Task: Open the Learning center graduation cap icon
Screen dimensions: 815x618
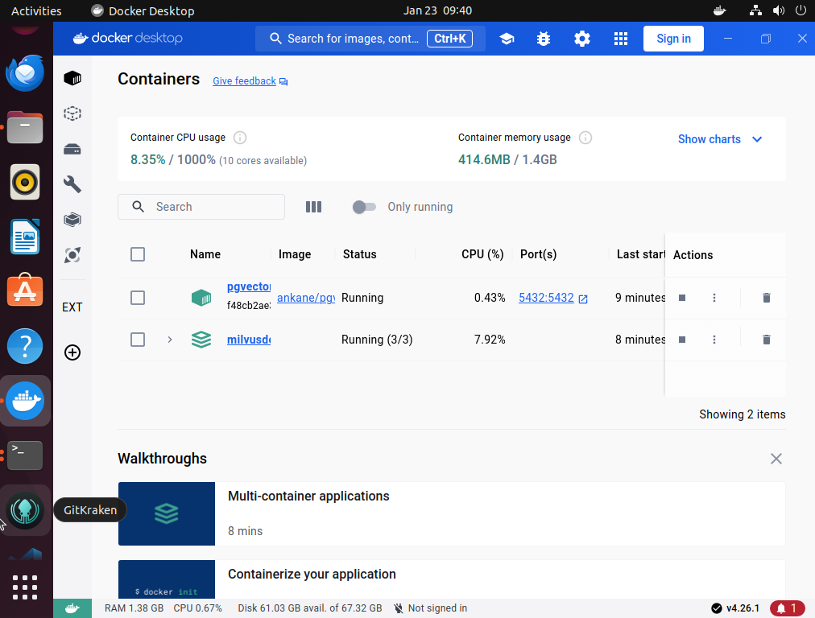Action: pos(507,39)
